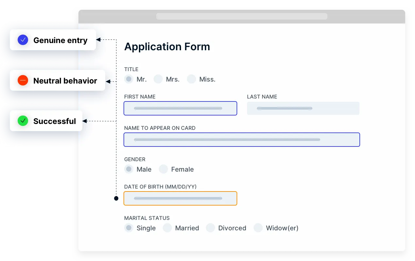This screenshot has width=415, height=261.
Task: Choose Divorced marital status
Action: pyautogui.click(x=210, y=228)
